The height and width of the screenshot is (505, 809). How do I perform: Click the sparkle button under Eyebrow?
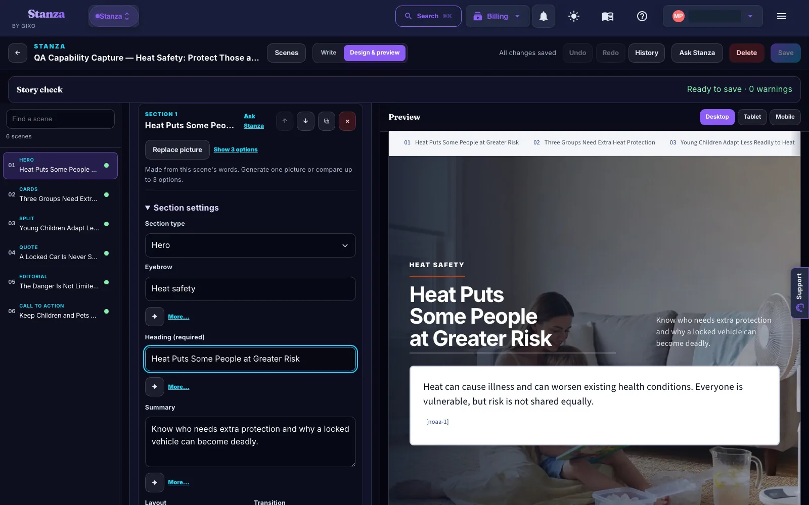[x=154, y=317]
